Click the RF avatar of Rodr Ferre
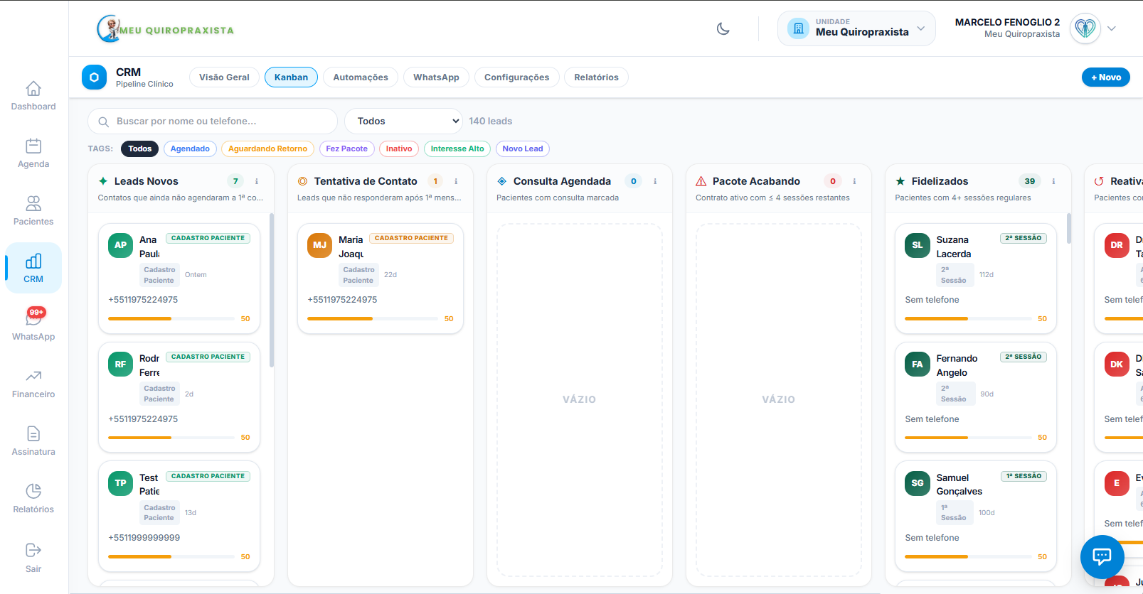 (121, 364)
